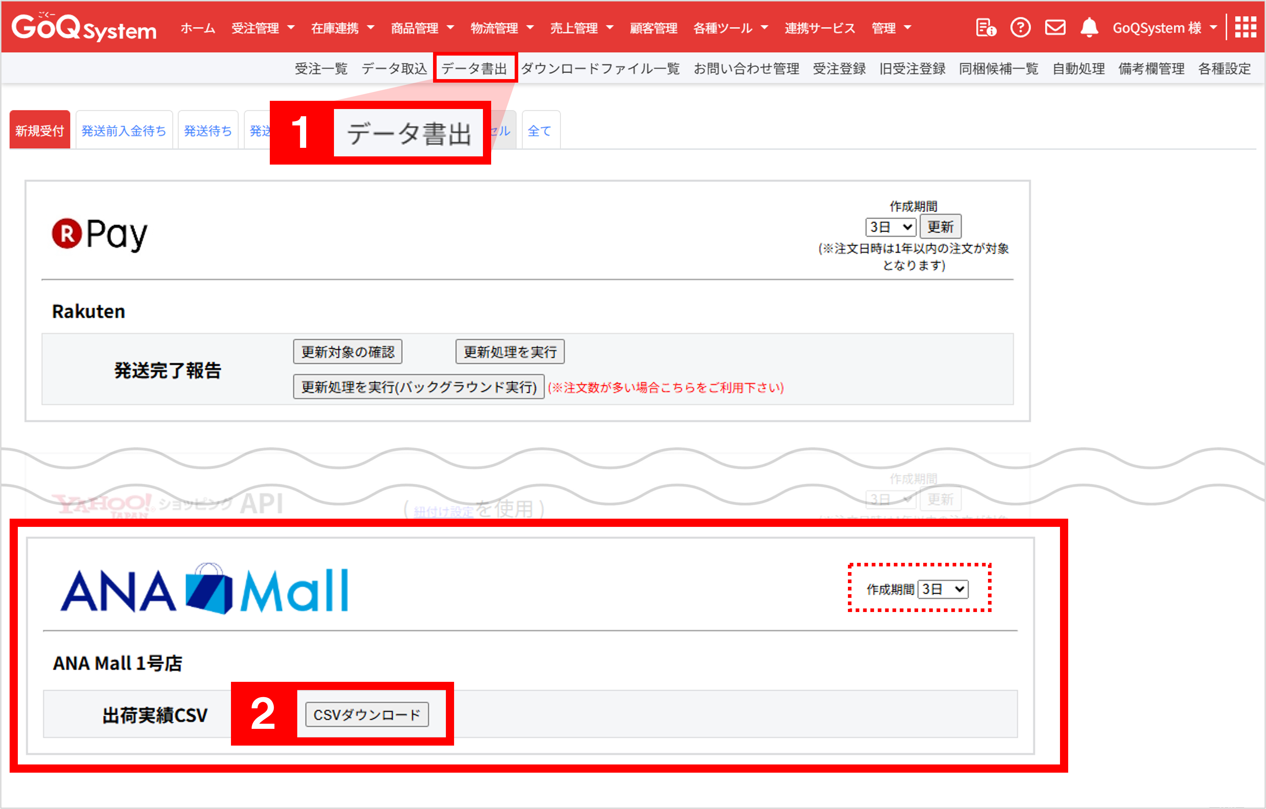Click the 更新対象の確認 button
Viewport: 1266px width, 809px height.
pos(348,352)
